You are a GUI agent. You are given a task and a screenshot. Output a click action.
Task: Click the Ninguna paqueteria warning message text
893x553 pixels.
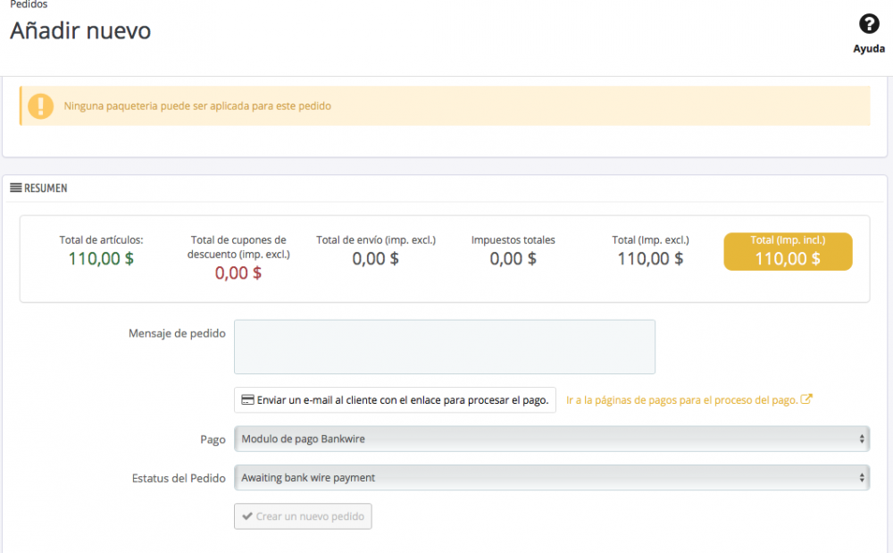[x=197, y=105]
